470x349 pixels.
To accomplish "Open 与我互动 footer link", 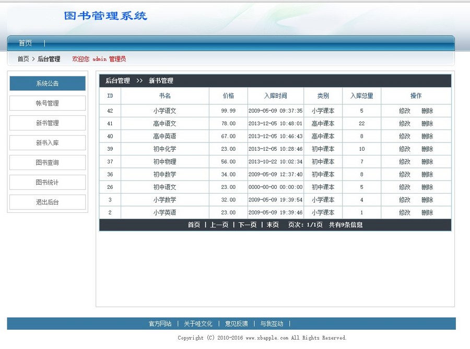I will 272,323.
